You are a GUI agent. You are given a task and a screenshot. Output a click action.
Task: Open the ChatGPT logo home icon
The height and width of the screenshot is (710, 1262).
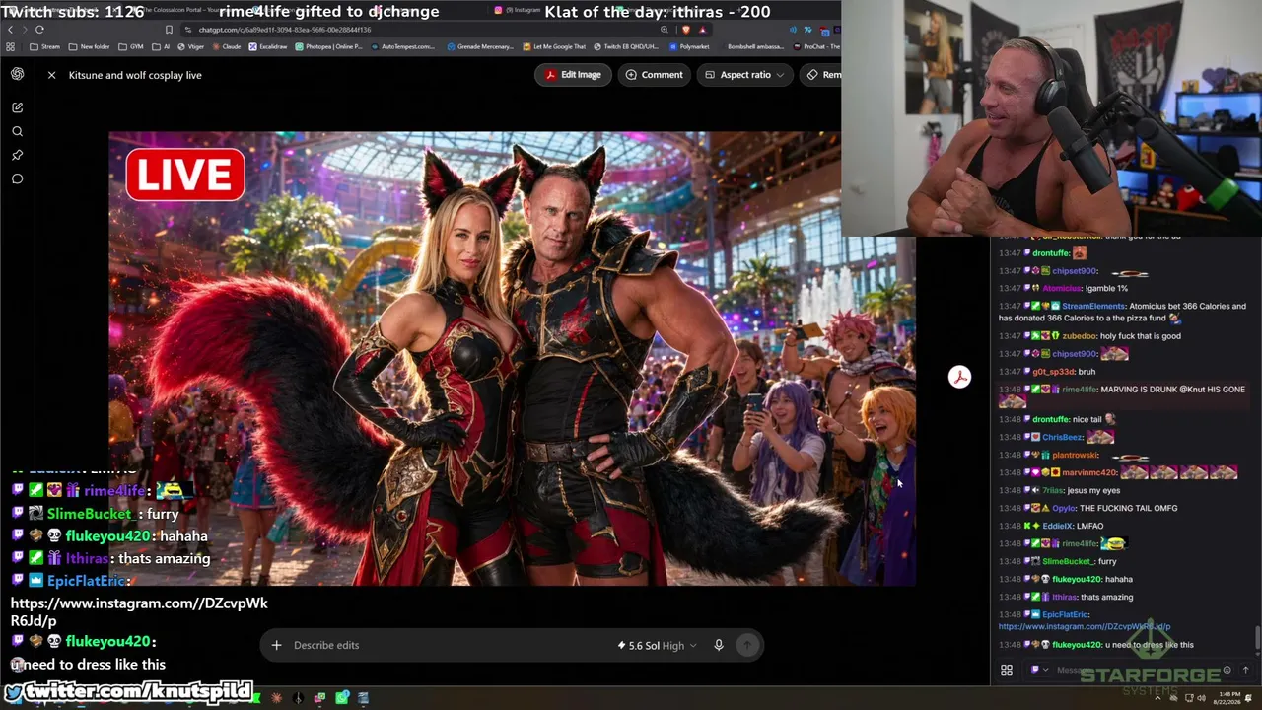18,74
